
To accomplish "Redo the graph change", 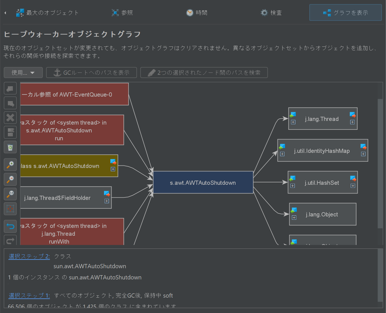I will tap(10, 240).
